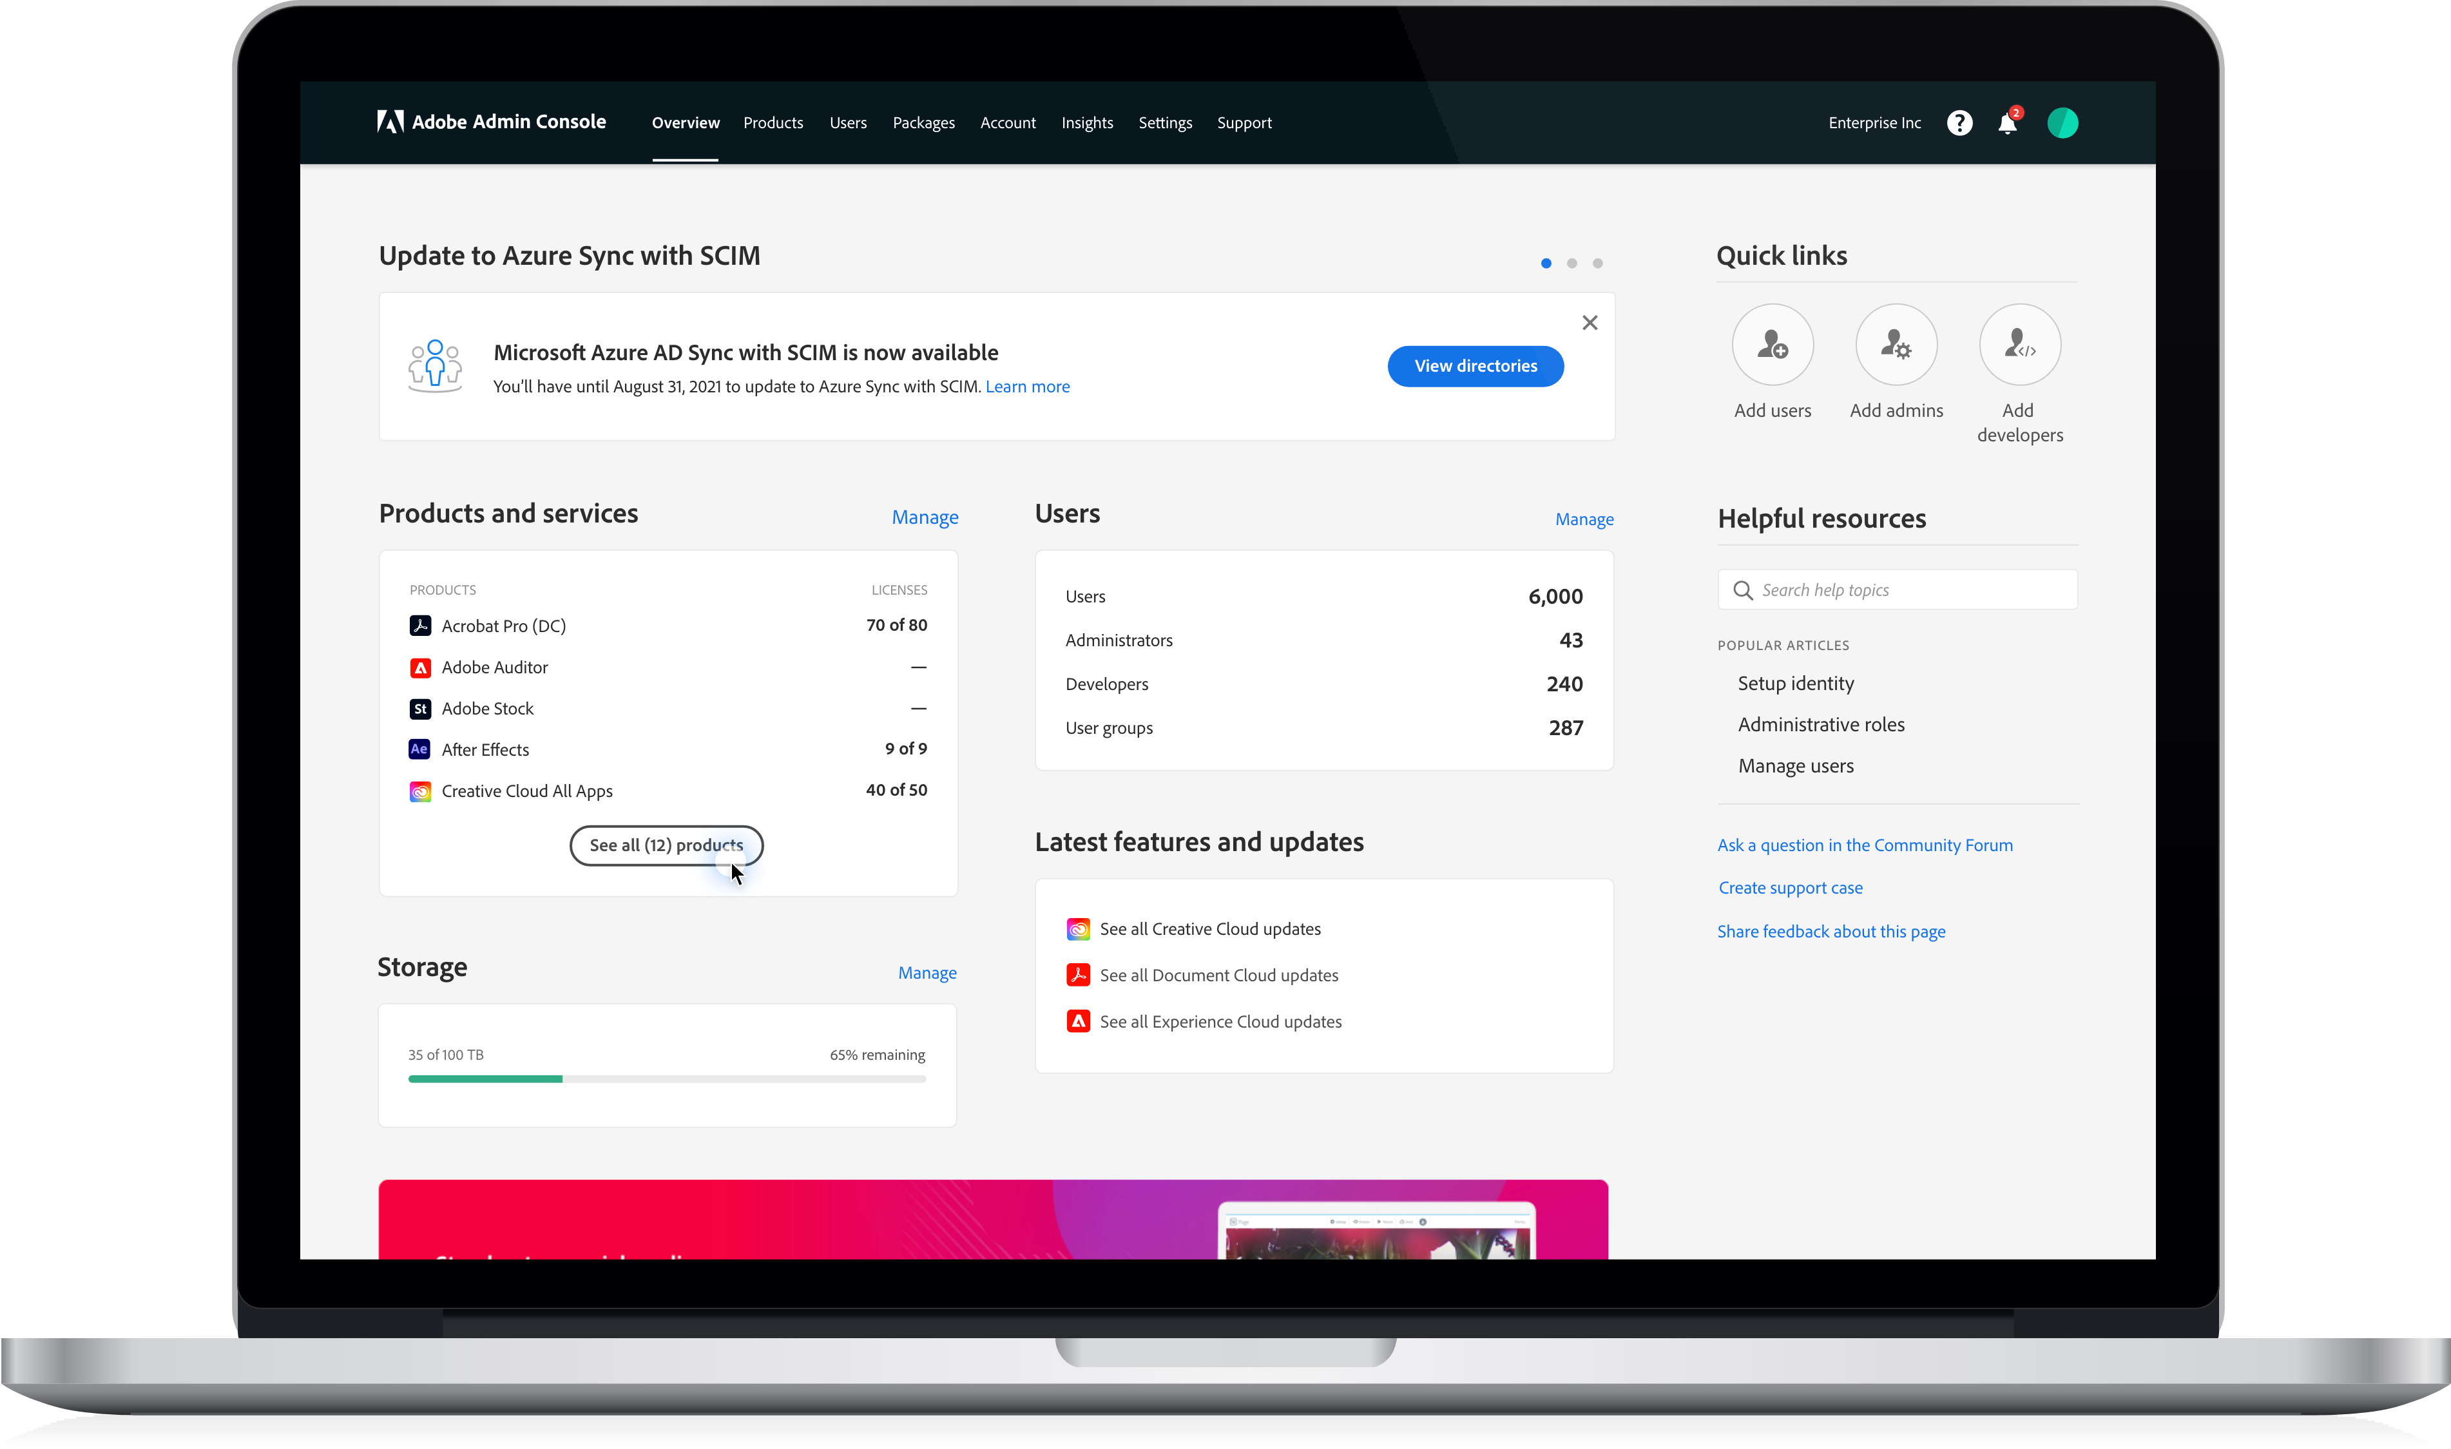The width and height of the screenshot is (2451, 1449).
Task: Click the Add developers quick link icon
Action: [2019, 345]
